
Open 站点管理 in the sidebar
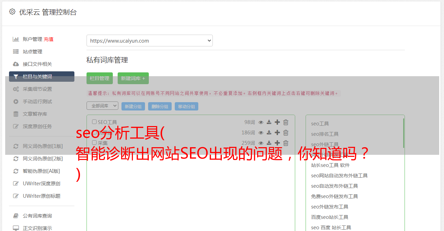coord(33,52)
